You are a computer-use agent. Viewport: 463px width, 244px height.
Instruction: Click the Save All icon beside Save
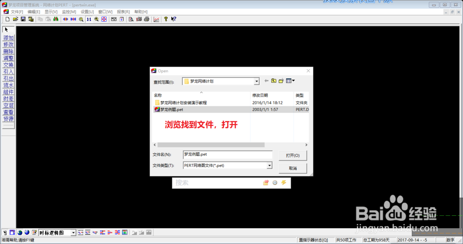point(31,19)
